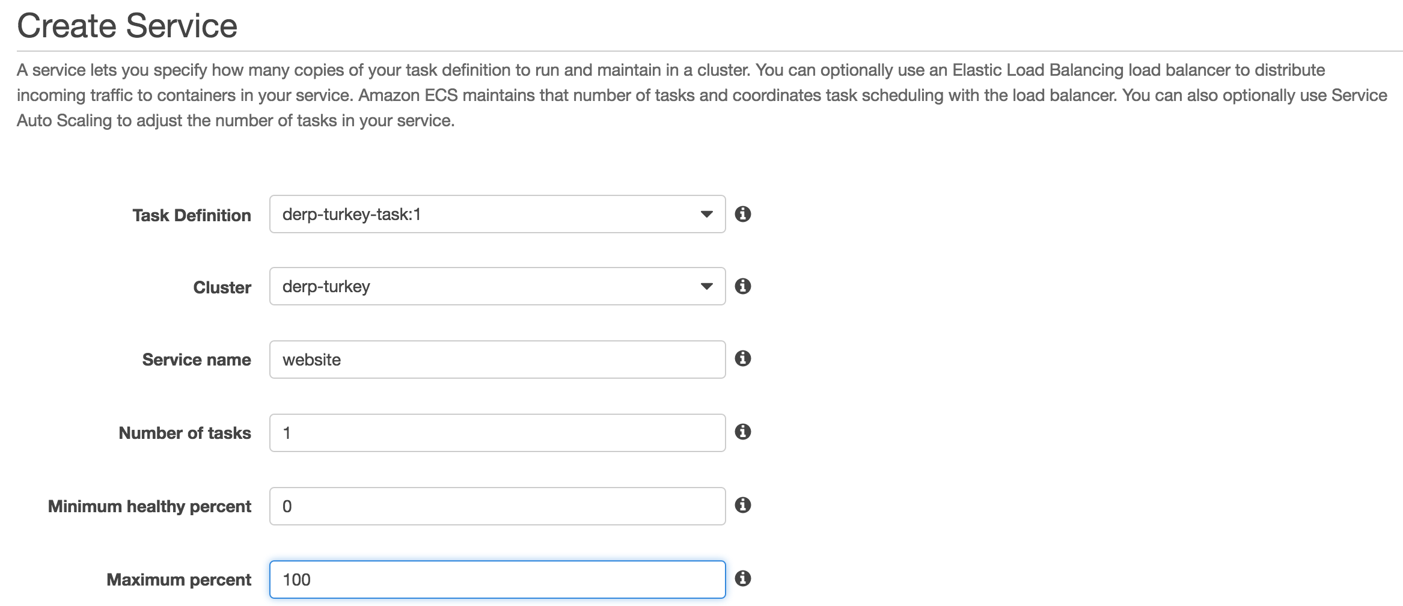Click the Service name label
The width and height of the screenshot is (1403, 606).
tap(197, 360)
